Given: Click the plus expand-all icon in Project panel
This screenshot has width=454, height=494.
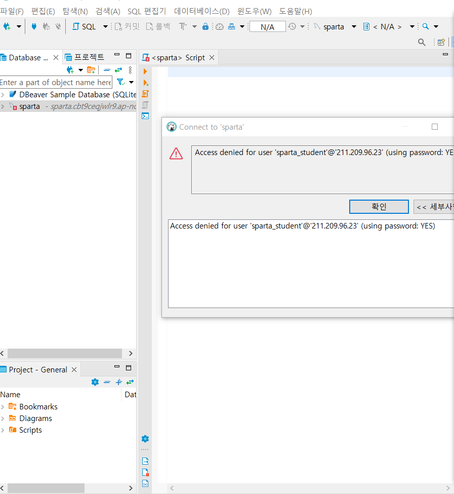Looking at the screenshot, I should click(118, 382).
